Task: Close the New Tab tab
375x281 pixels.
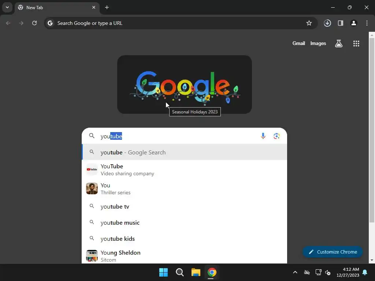Action: [x=94, y=7]
